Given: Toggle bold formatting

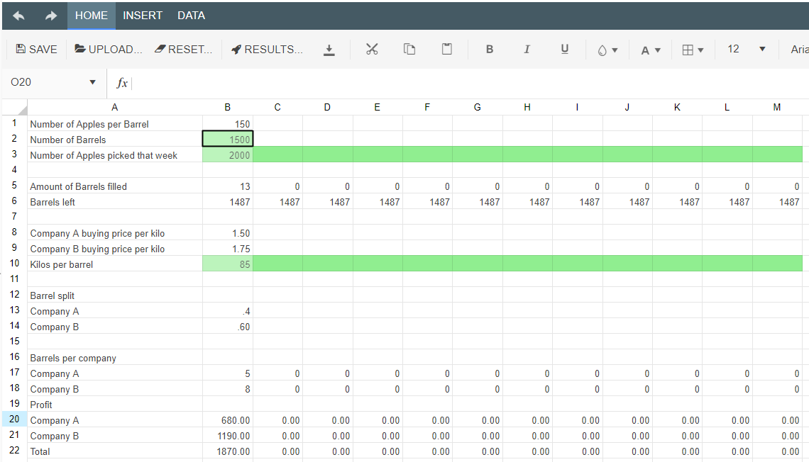Looking at the screenshot, I should [490, 50].
